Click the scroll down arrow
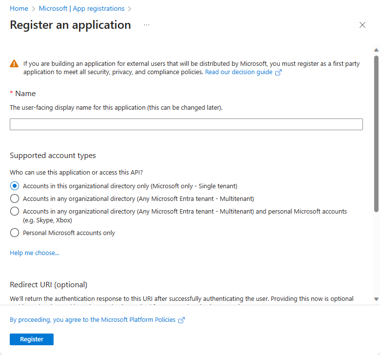Screen dimensions: 380x355 coord(376,299)
